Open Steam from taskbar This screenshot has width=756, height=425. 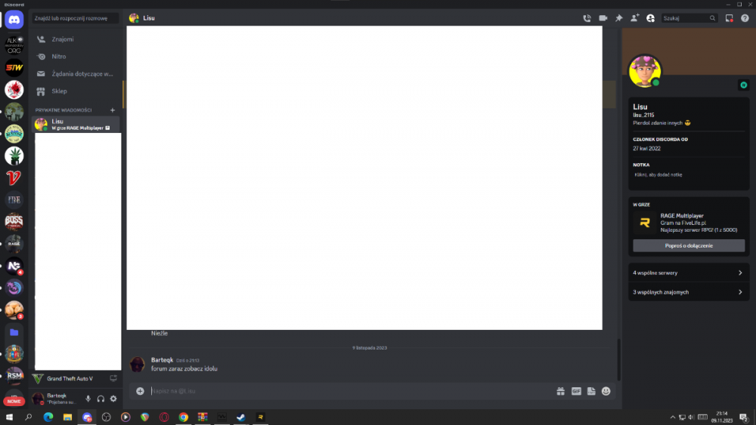coord(240,417)
